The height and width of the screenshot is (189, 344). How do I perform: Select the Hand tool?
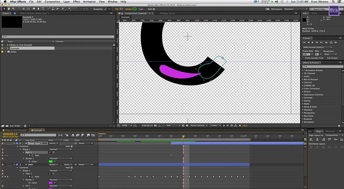click(9, 9)
